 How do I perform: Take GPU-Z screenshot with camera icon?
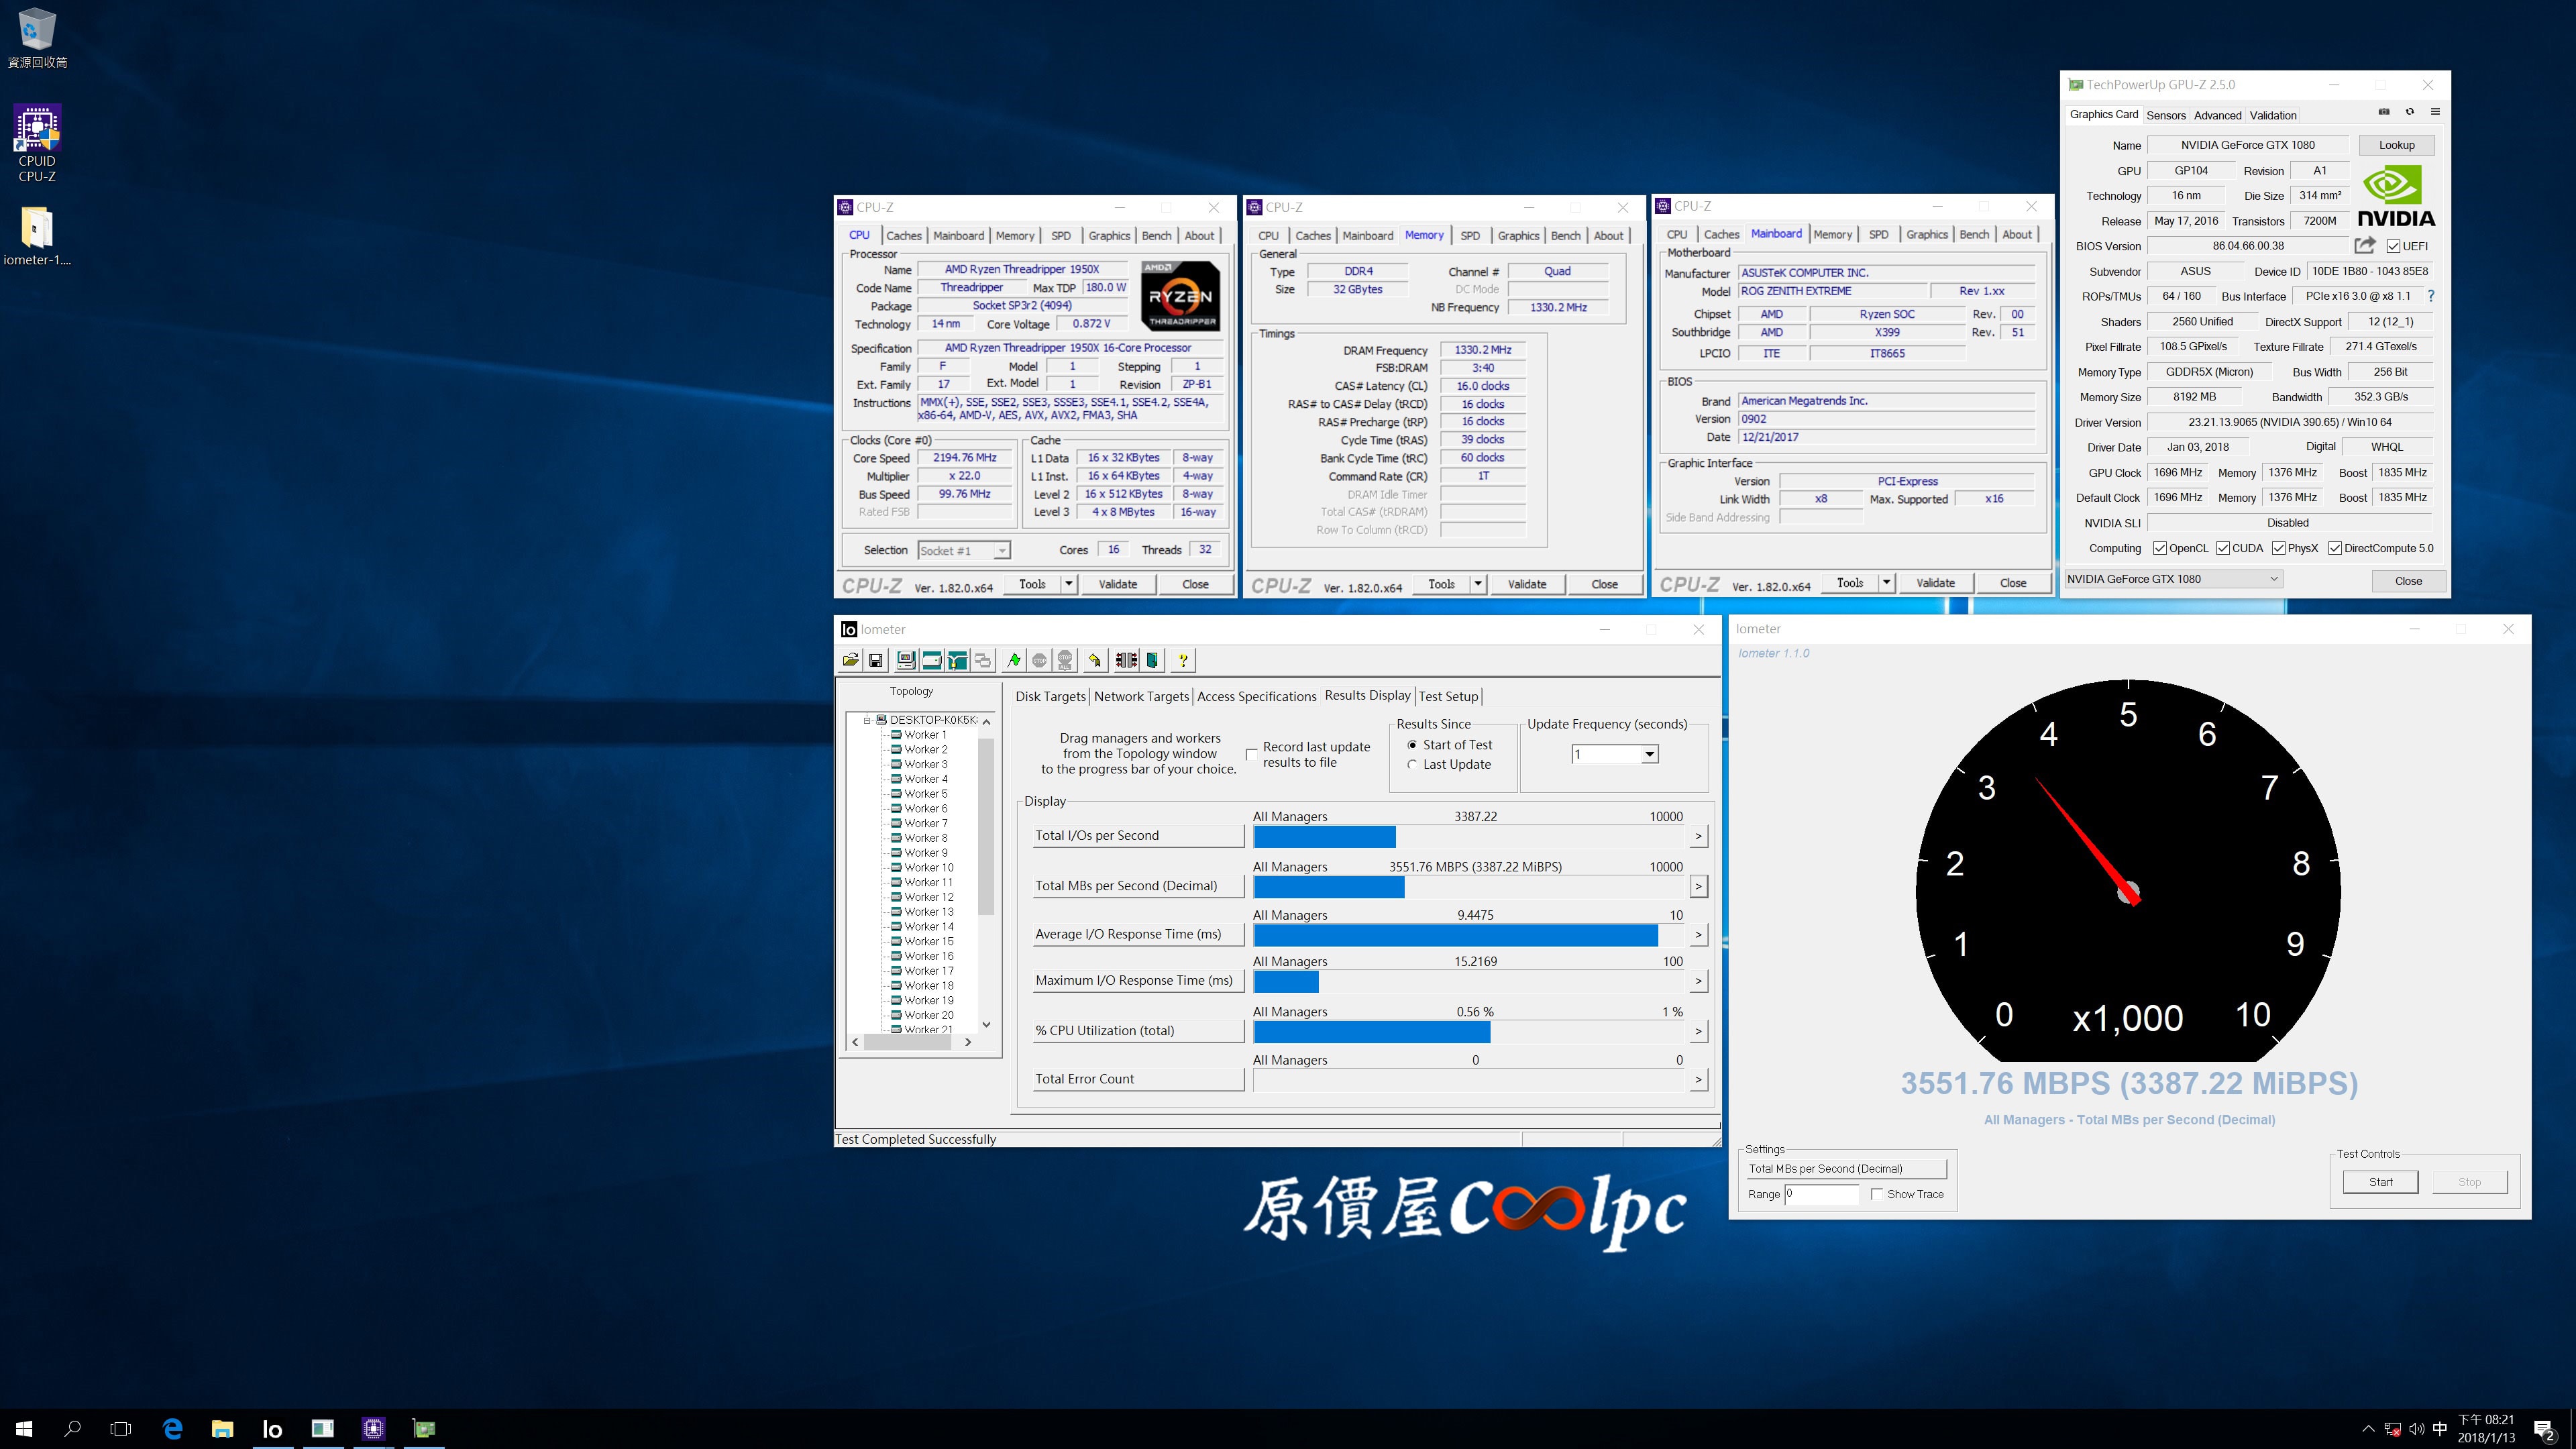(2384, 111)
